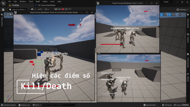190x107 pixels.
Task: Close the Server 0 preview window
Action: pyautogui.click(x=92, y=12)
